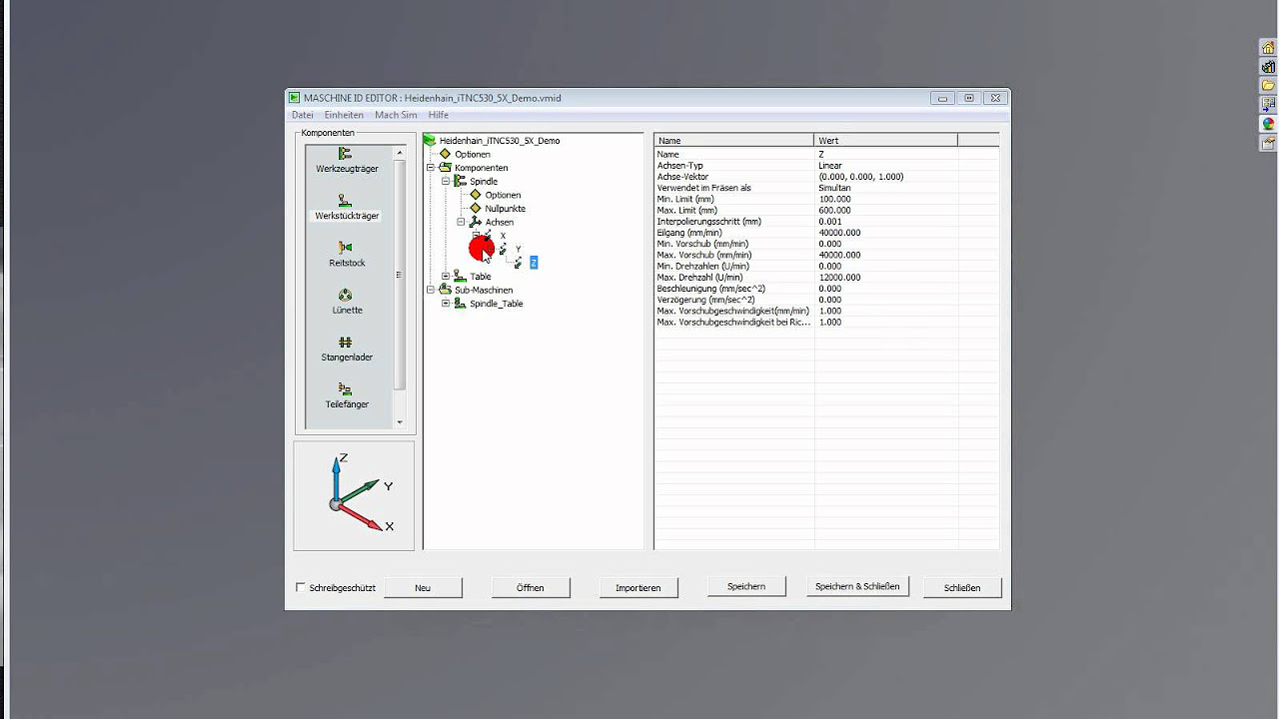Image resolution: width=1279 pixels, height=719 pixels.
Task: Open the Mach Sim menu
Action: click(396, 115)
